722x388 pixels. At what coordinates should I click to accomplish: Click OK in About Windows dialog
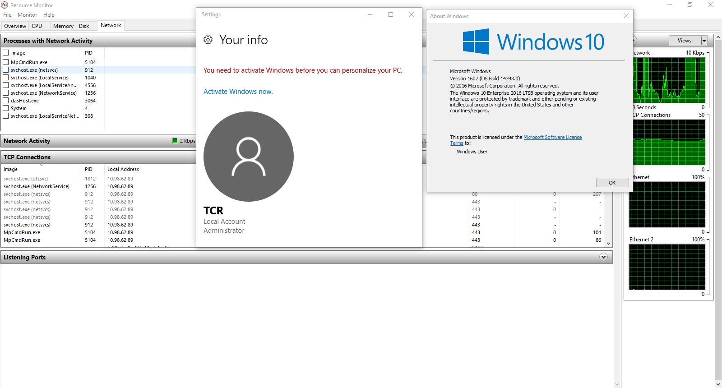[612, 183]
